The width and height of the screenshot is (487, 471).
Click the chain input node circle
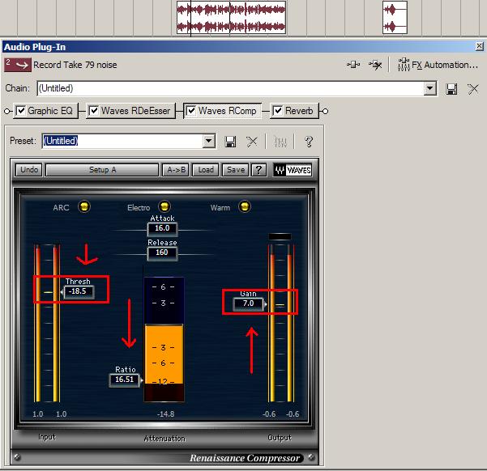(x=6, y=111)
